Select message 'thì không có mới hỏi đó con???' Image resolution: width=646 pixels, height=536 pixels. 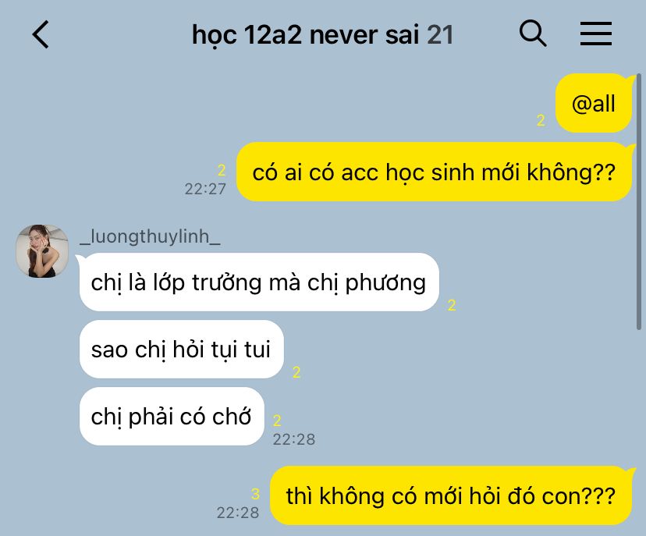pyautogui.click(x=451, y=495)
